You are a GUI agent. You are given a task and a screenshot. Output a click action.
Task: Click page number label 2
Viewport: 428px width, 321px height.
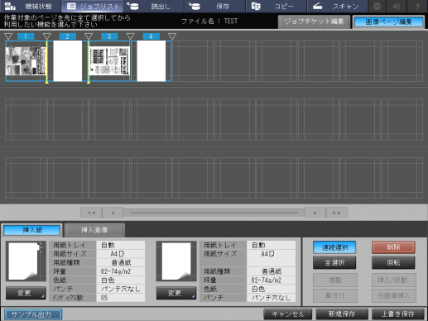point(68,36)
